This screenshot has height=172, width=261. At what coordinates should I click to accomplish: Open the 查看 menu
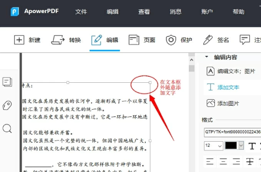[144, 12]
